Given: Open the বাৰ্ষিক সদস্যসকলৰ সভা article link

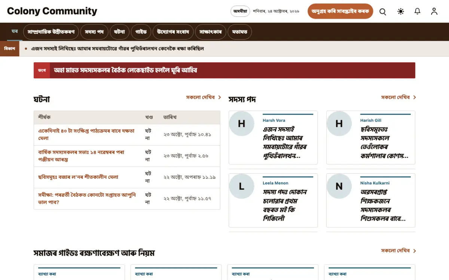Looking at the screenshot, I should (81, 156).
